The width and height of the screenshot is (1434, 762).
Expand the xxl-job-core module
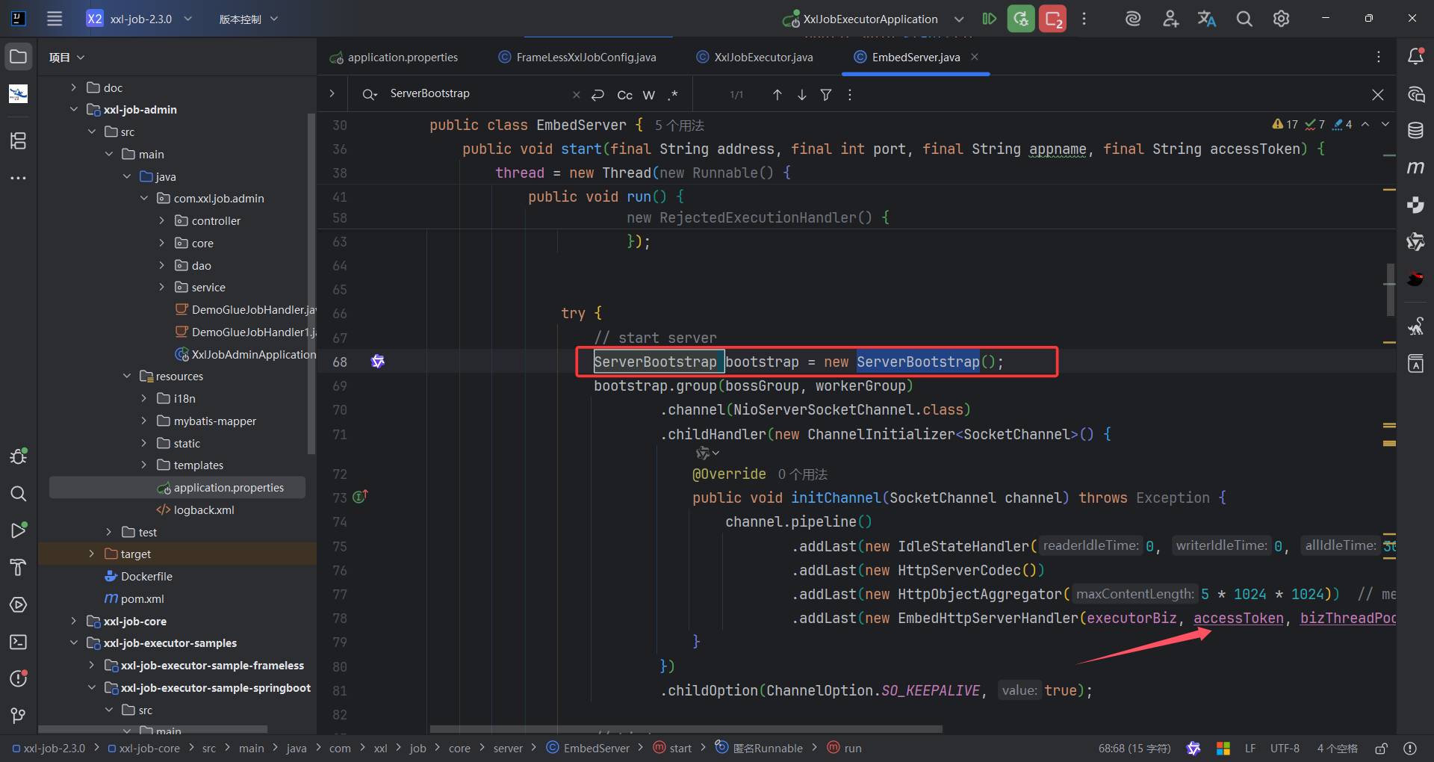point(73,621)
